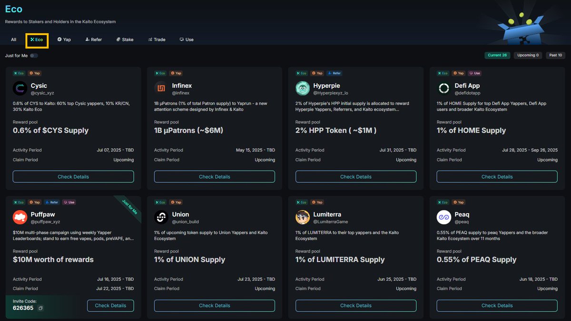Image resolution: width=571 pixels, height=321 pixels.
Task: Click the Defi App logo icon
Action: [444, 88]
